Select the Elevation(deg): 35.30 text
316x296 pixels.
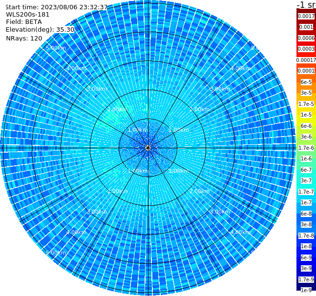coord(40,30)
